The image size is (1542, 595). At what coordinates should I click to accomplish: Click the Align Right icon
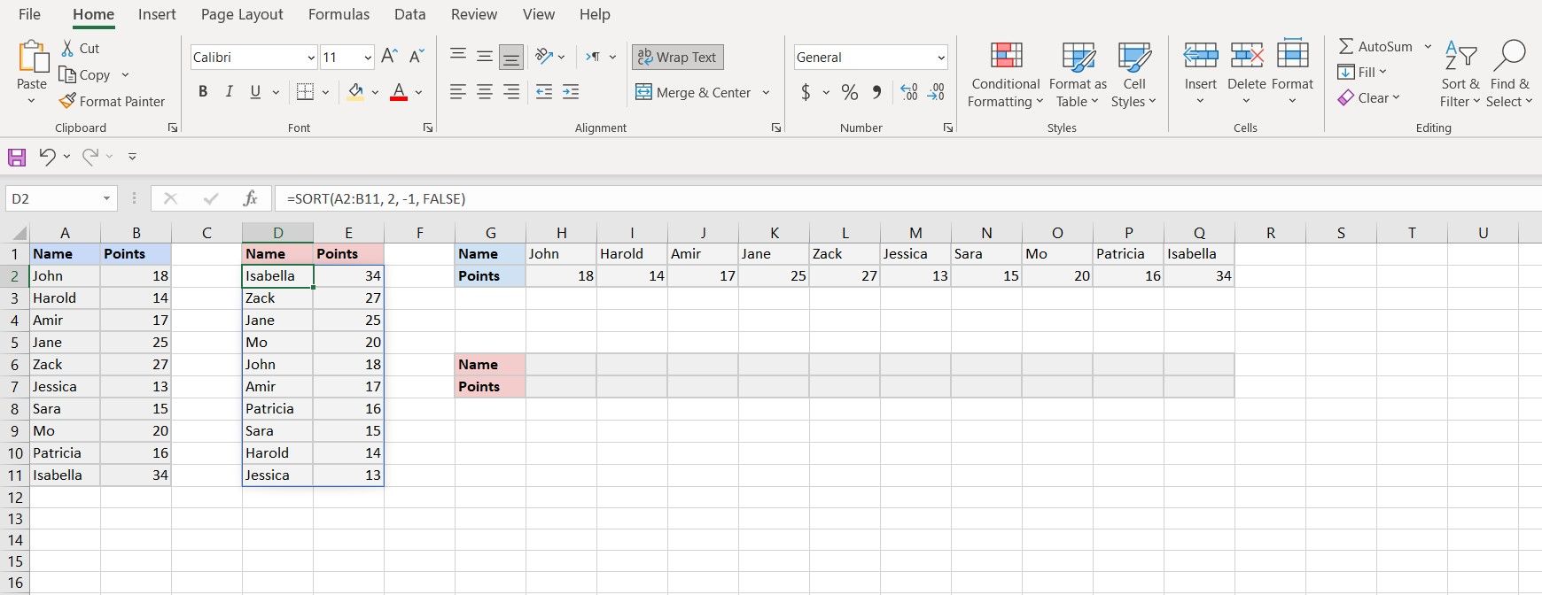click(x=511, y=92)
